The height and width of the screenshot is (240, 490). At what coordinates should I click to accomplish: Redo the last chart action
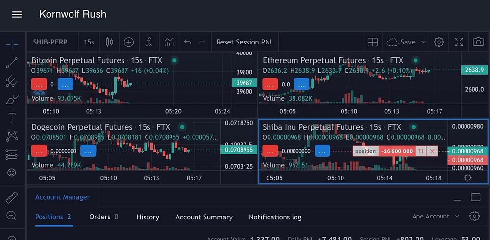point(202,42)
